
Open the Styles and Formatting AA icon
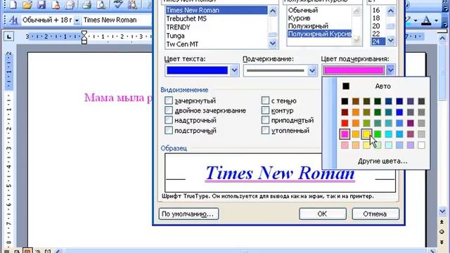(x=13, y=20)
